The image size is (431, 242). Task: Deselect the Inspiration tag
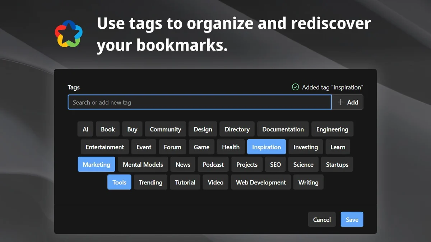pos(266,147)
